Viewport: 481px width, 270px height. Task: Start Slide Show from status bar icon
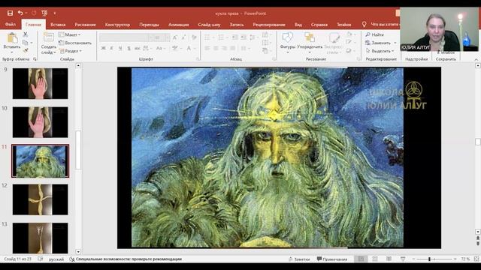(x=403, y=259)
